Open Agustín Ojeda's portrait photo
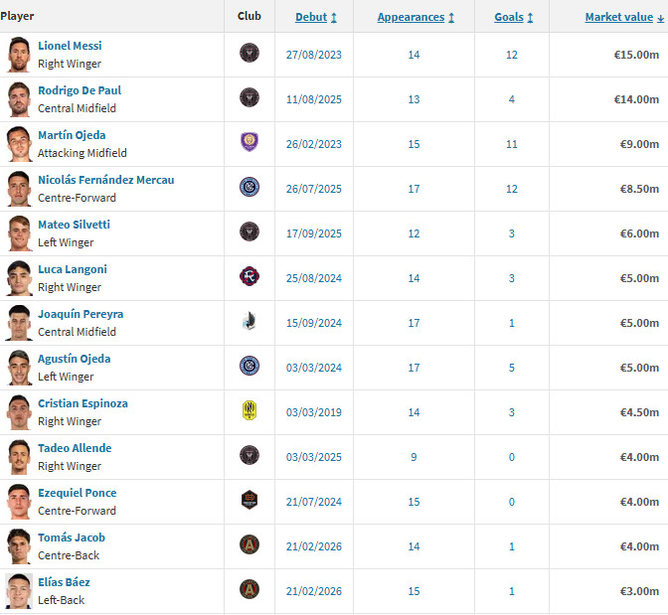 coord(19,368)
